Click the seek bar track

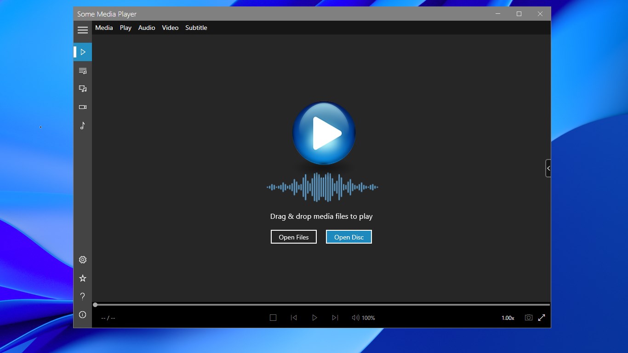(x=322, y=305)
